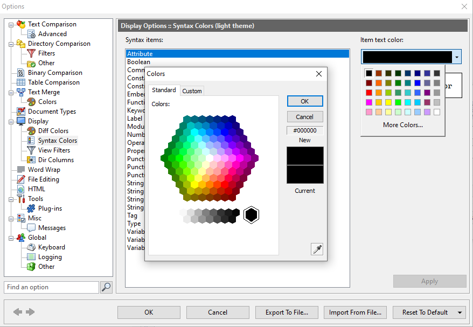
Task: Open More Colors... in the palette
Action: point(403,125)
